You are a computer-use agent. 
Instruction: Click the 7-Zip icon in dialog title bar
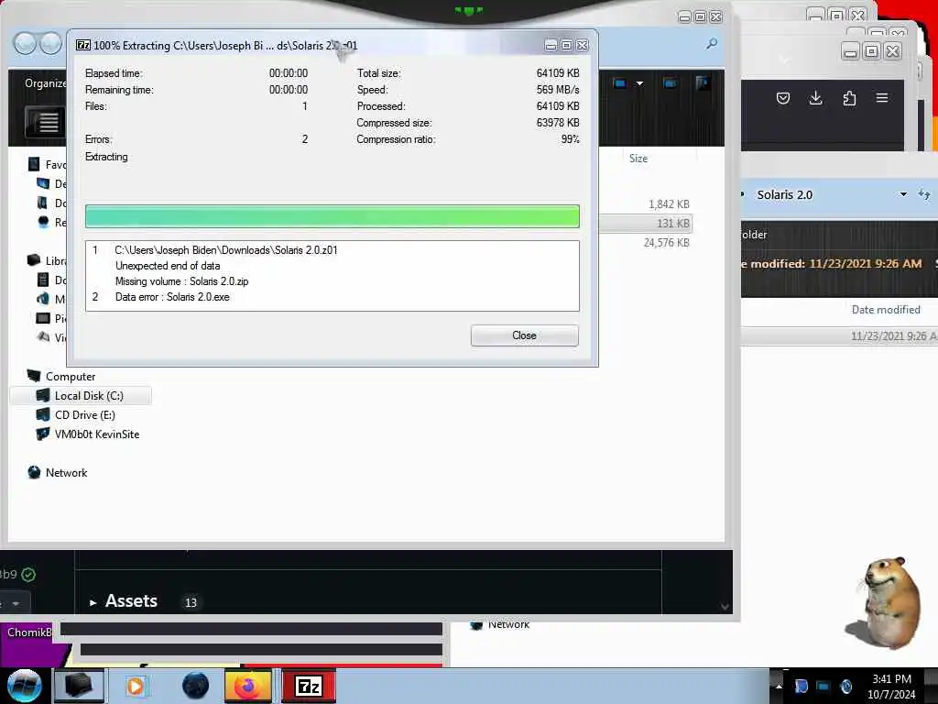click(83, 46)
